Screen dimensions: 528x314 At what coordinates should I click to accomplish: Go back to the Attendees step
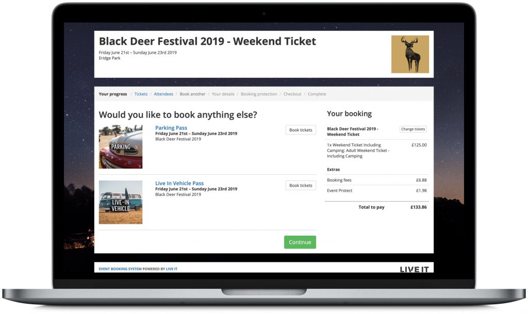coord(163,94)
